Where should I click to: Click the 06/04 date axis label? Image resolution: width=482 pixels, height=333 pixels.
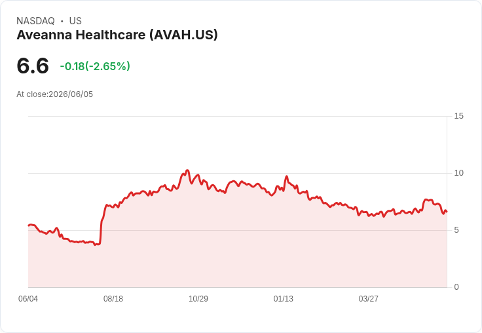click(28, 299)
